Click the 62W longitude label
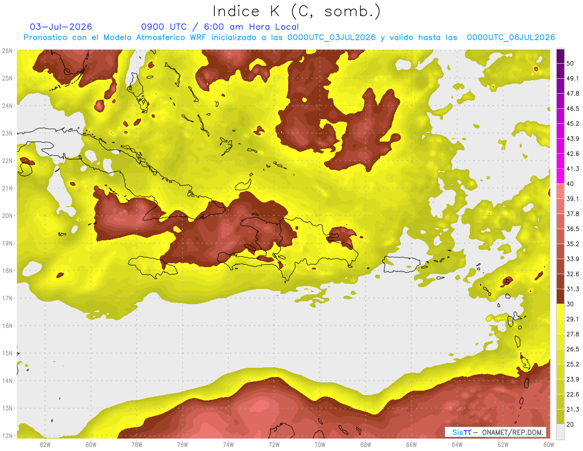 coord(503,444)
